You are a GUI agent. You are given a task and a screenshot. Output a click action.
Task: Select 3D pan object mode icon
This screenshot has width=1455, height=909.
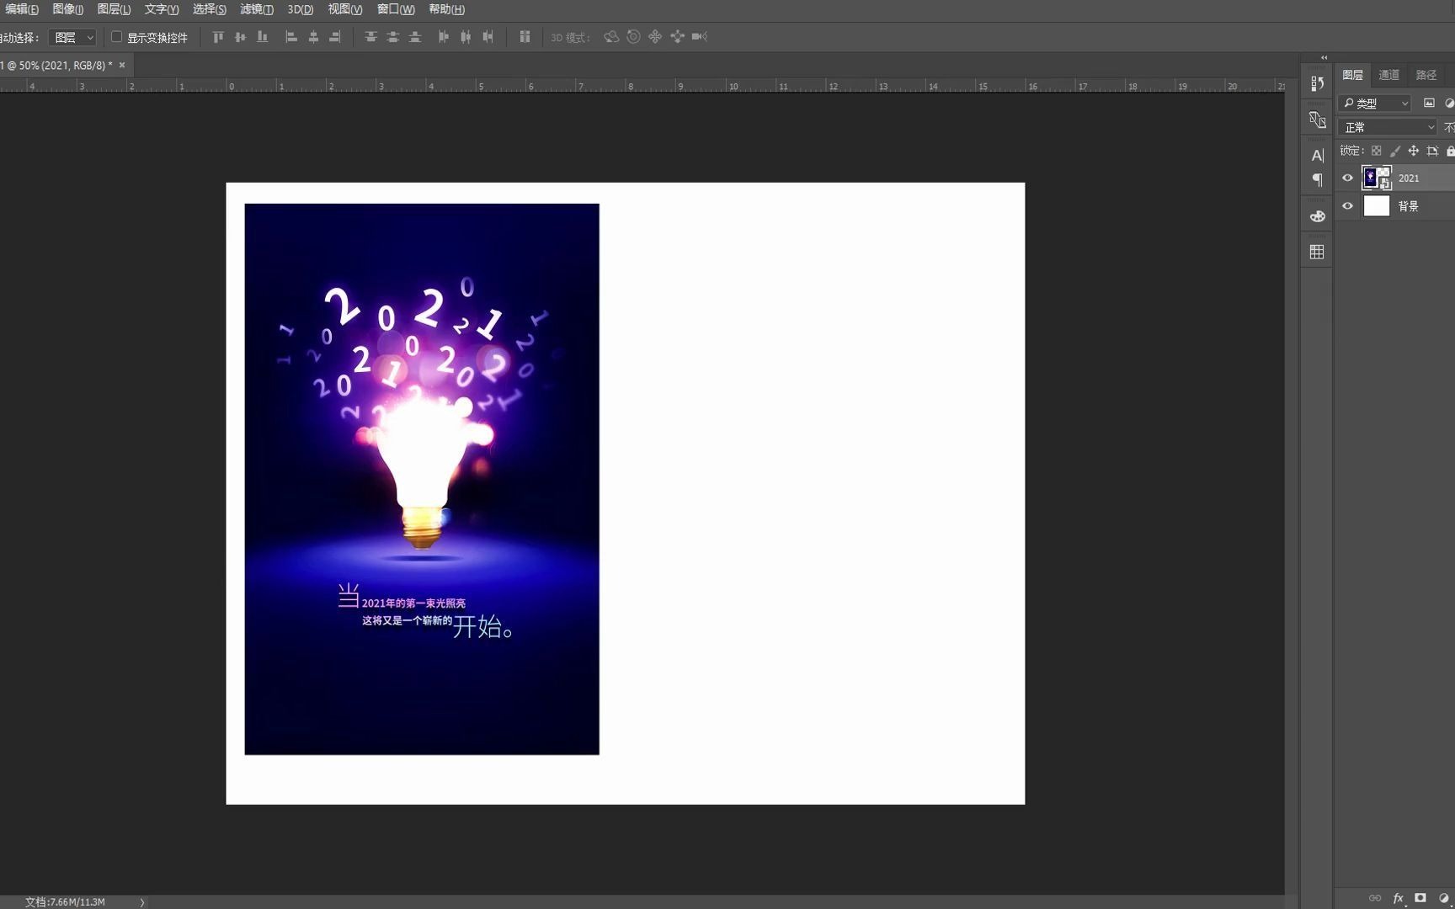655,37
